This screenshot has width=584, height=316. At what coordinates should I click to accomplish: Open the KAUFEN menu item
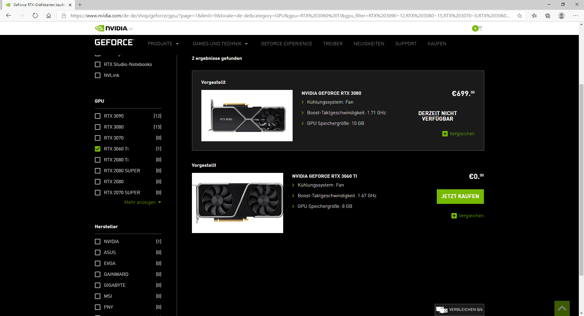pos(437,44)
